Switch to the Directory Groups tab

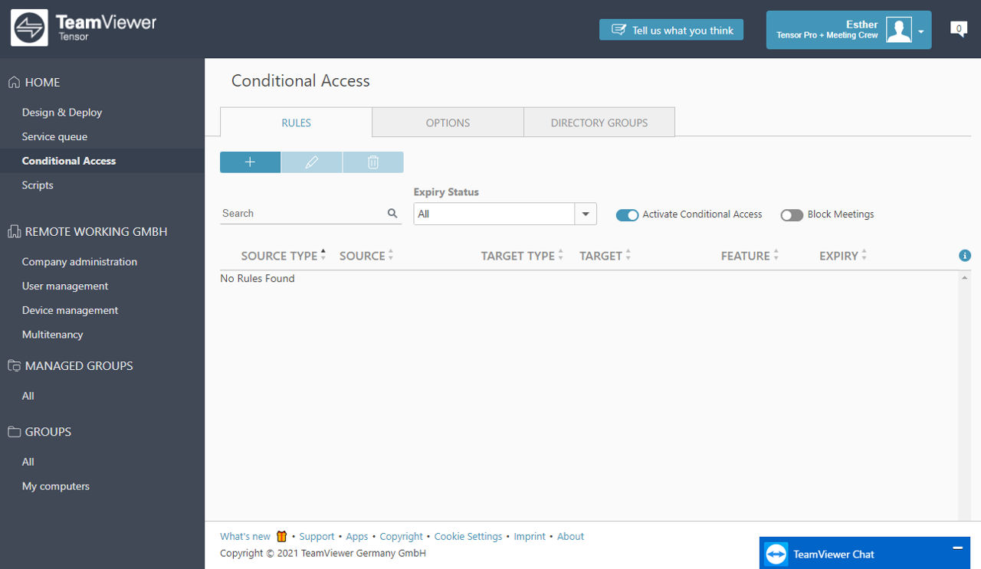pos(599,123)
